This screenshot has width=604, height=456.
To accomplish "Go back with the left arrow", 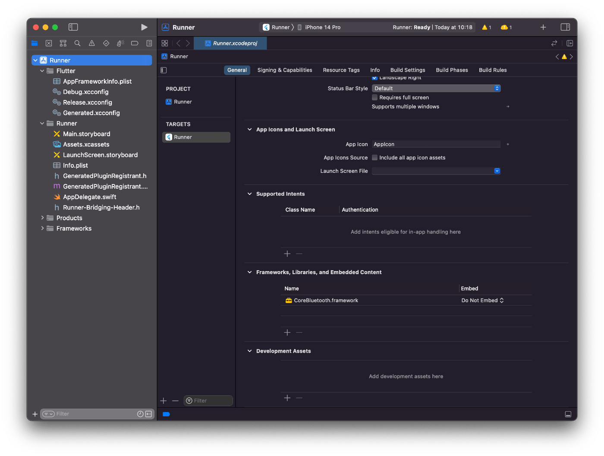I will click(178, 43).
